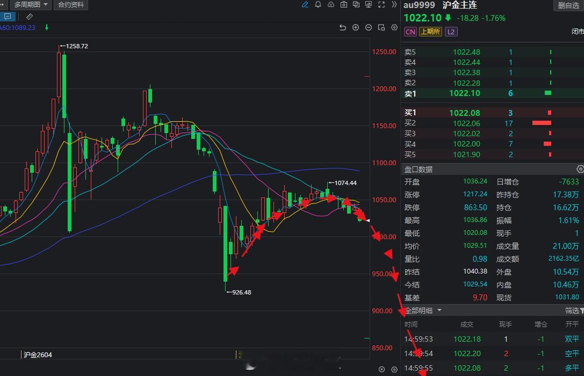Screen dimensions: 584x376
Task: Toggle the L2 market depth badge
Action: pos(451,32)
